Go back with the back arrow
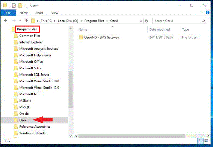Image resolution: width=213 pixels, height=147 pixels. [6, 21]
